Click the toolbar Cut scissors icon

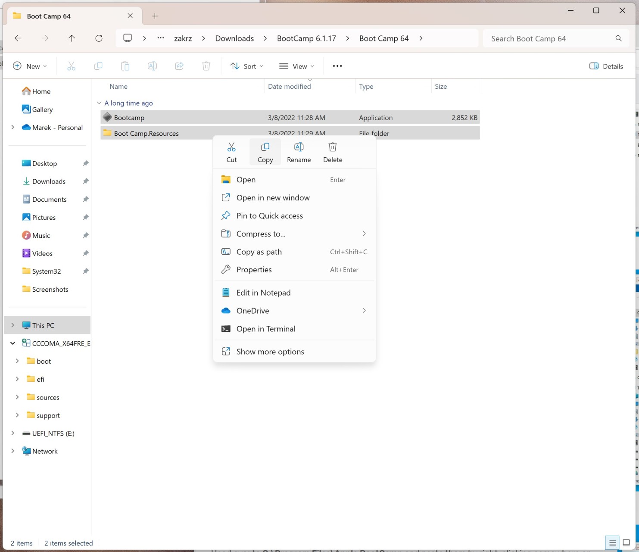(72, 66)
